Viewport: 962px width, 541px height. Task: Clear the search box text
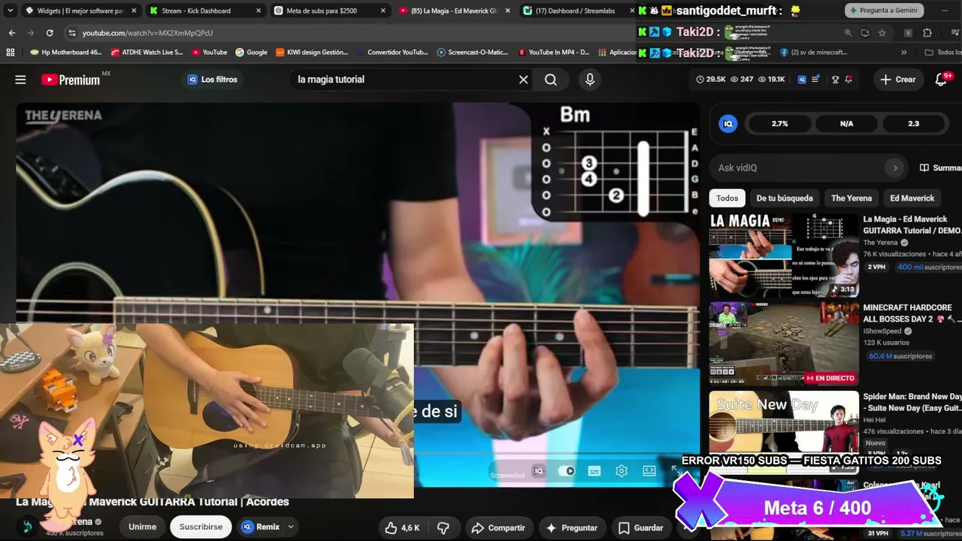tap(524, 80)
